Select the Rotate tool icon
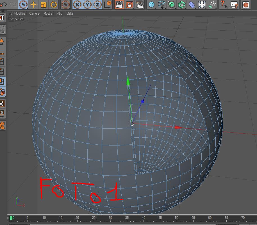Viewport: 257px width, 225px height. [54, 4]
